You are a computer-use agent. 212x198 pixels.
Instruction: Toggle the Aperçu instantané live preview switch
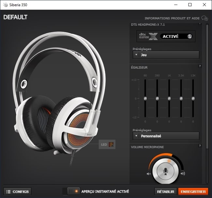tap(71, 191)
